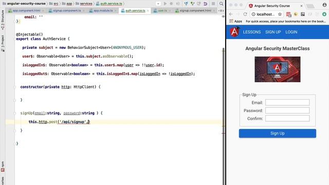This screenshot has height=185, width=329.
Task: Click services folder breadcrumb
Action: coord(84,4)
